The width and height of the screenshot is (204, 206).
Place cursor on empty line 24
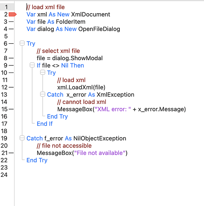pos(109,175)
